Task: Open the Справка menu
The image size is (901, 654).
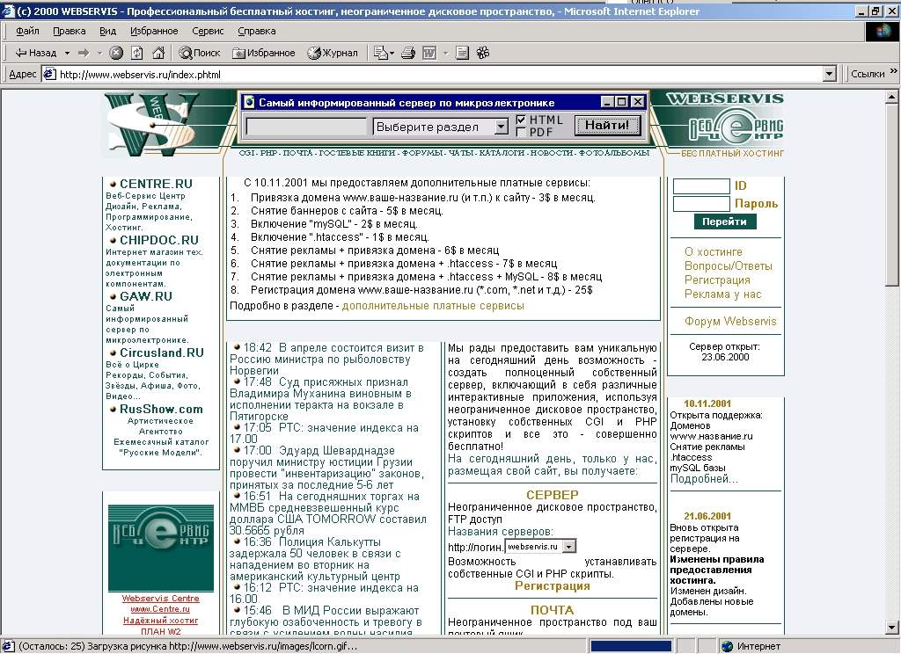Action: coord(257,31)
